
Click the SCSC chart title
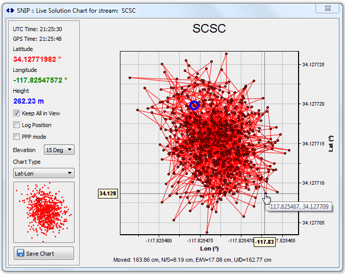pos(209,29)
